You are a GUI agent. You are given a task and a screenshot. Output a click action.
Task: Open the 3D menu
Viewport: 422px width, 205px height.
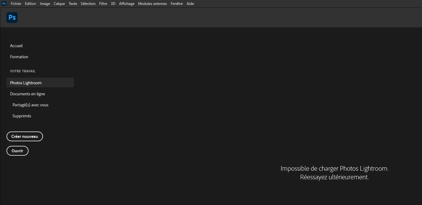point(113,4)
